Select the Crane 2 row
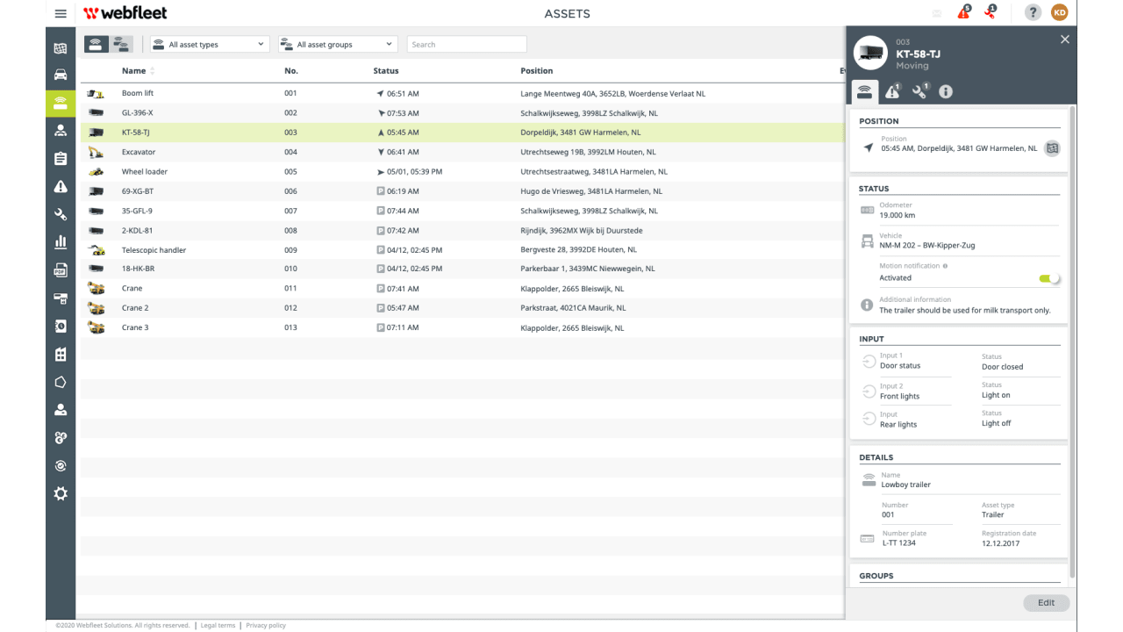 click(x=462, y=308)
